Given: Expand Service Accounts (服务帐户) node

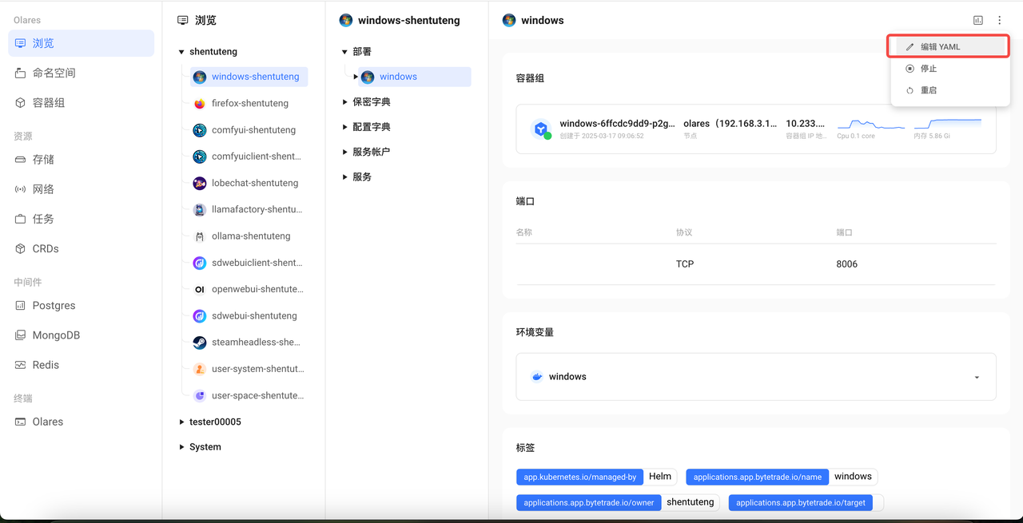Looking at the screenshot, I should tap(344, 152).
